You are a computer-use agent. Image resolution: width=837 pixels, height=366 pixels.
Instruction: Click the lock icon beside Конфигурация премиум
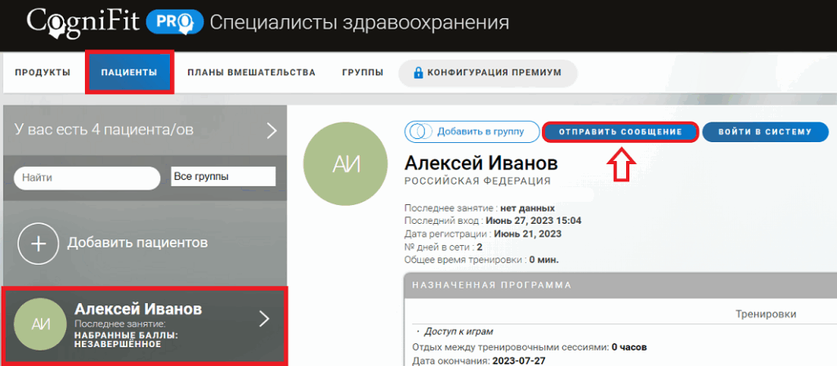[419, 73]
